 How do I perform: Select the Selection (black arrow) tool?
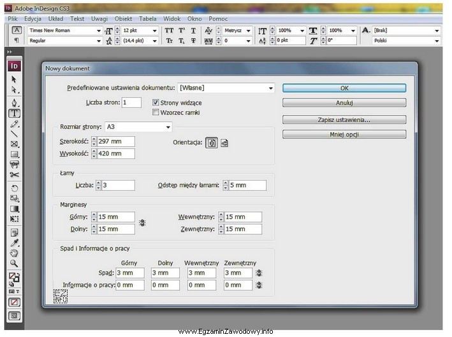coord(14,79)
